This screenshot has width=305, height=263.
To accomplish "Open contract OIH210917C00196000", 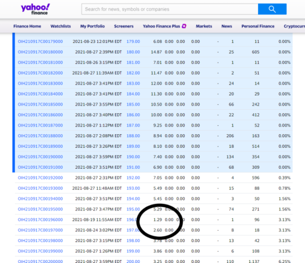I will click(41, 219).
